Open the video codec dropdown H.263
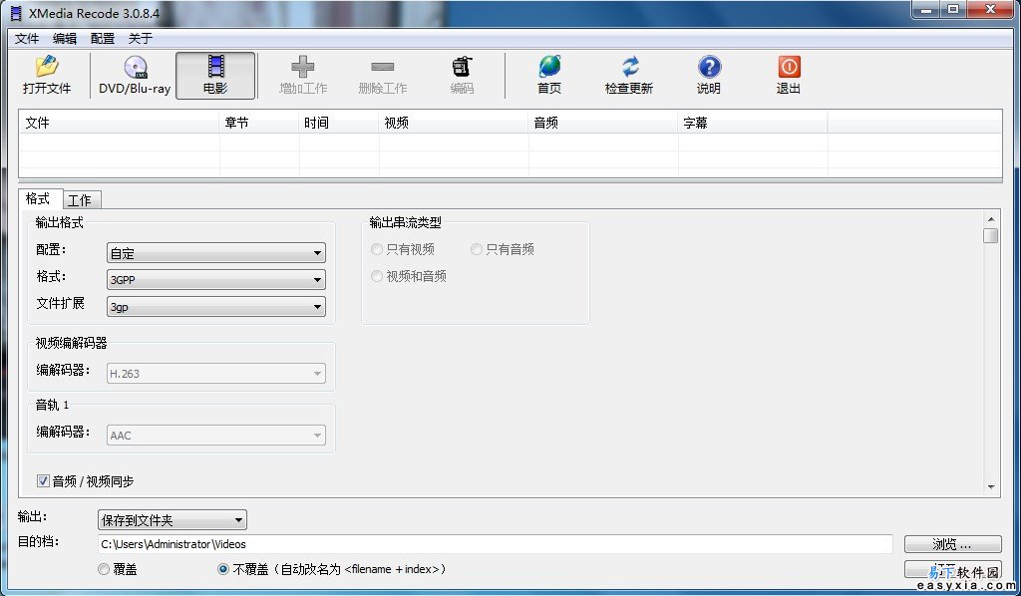Viewport: 1021px width, 596px height. tap(215, 374)
